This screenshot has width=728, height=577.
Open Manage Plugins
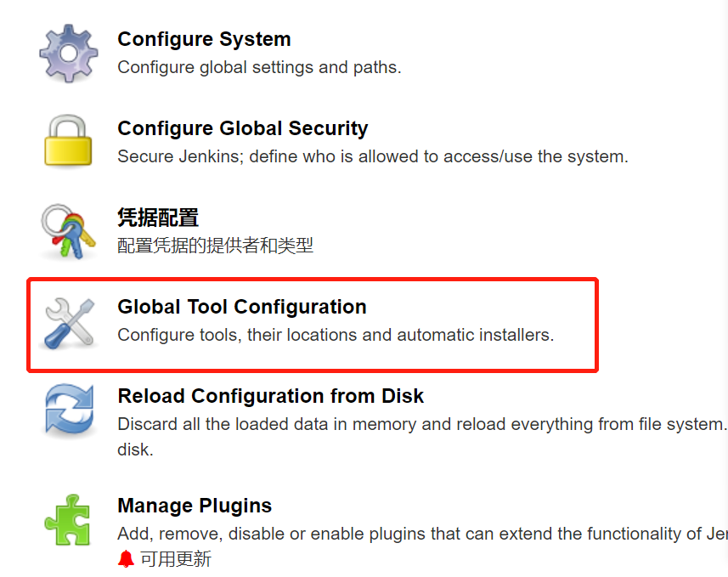pyautogui.click(x=195, y=506)
